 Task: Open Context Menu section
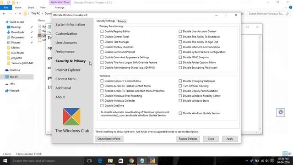[66, 79]
